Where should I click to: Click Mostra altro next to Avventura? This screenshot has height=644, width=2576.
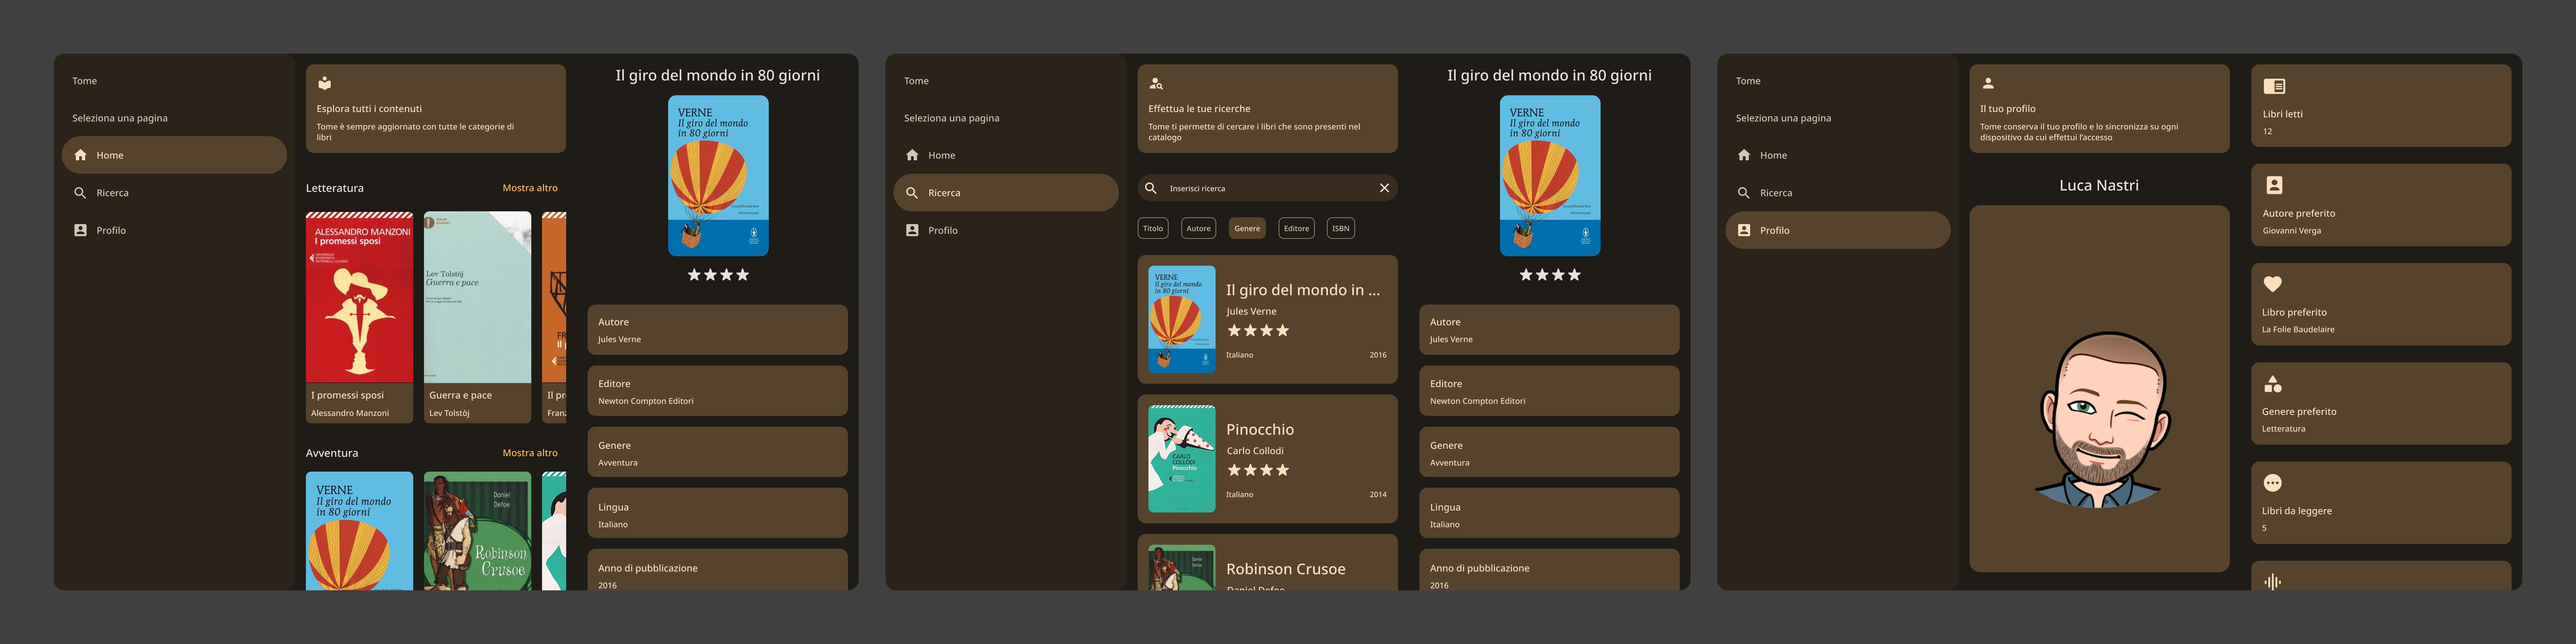click(530, 453)
